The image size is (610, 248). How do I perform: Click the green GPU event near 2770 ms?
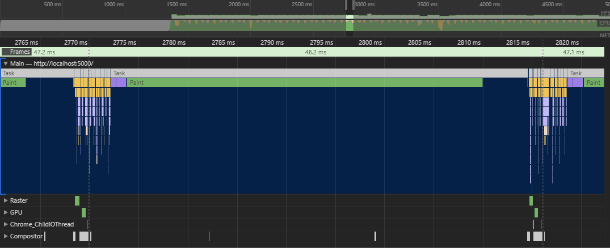click(x=83, y=212)
